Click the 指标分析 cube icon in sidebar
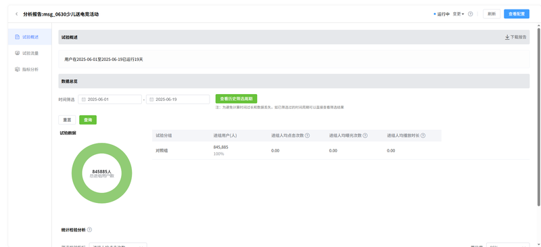 18,70
